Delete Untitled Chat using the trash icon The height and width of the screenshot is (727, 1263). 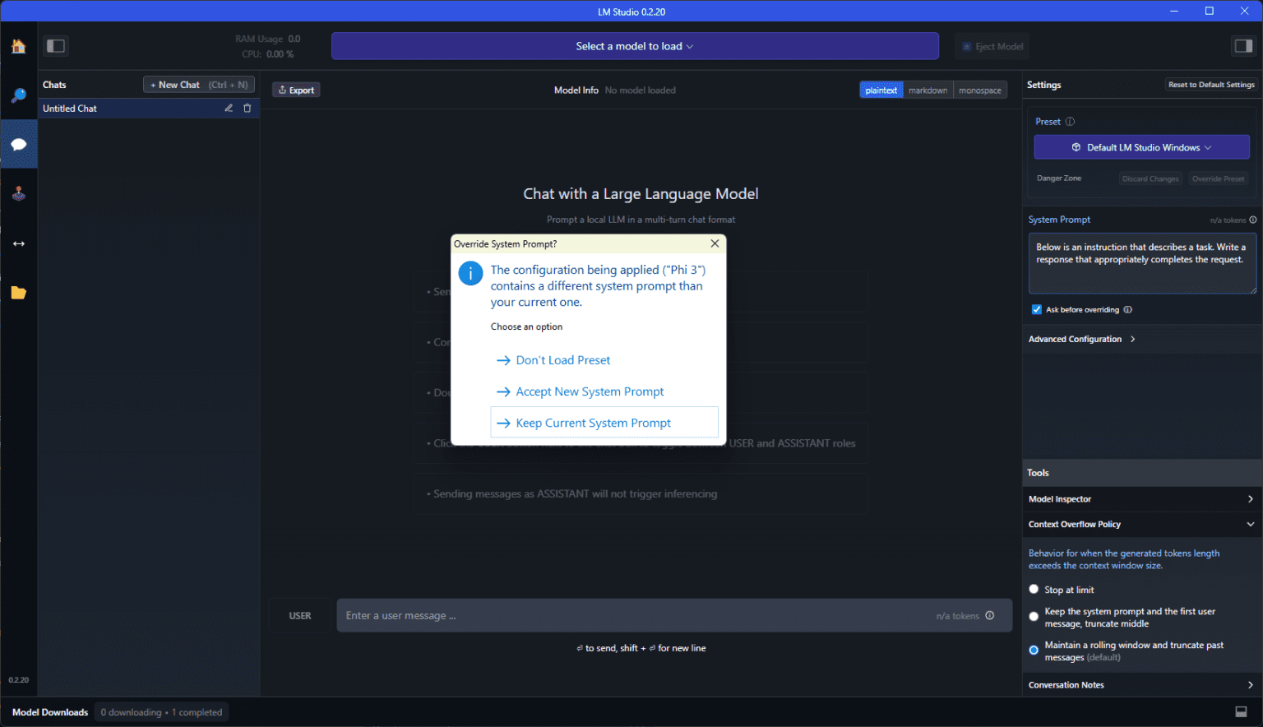(247, 108)
